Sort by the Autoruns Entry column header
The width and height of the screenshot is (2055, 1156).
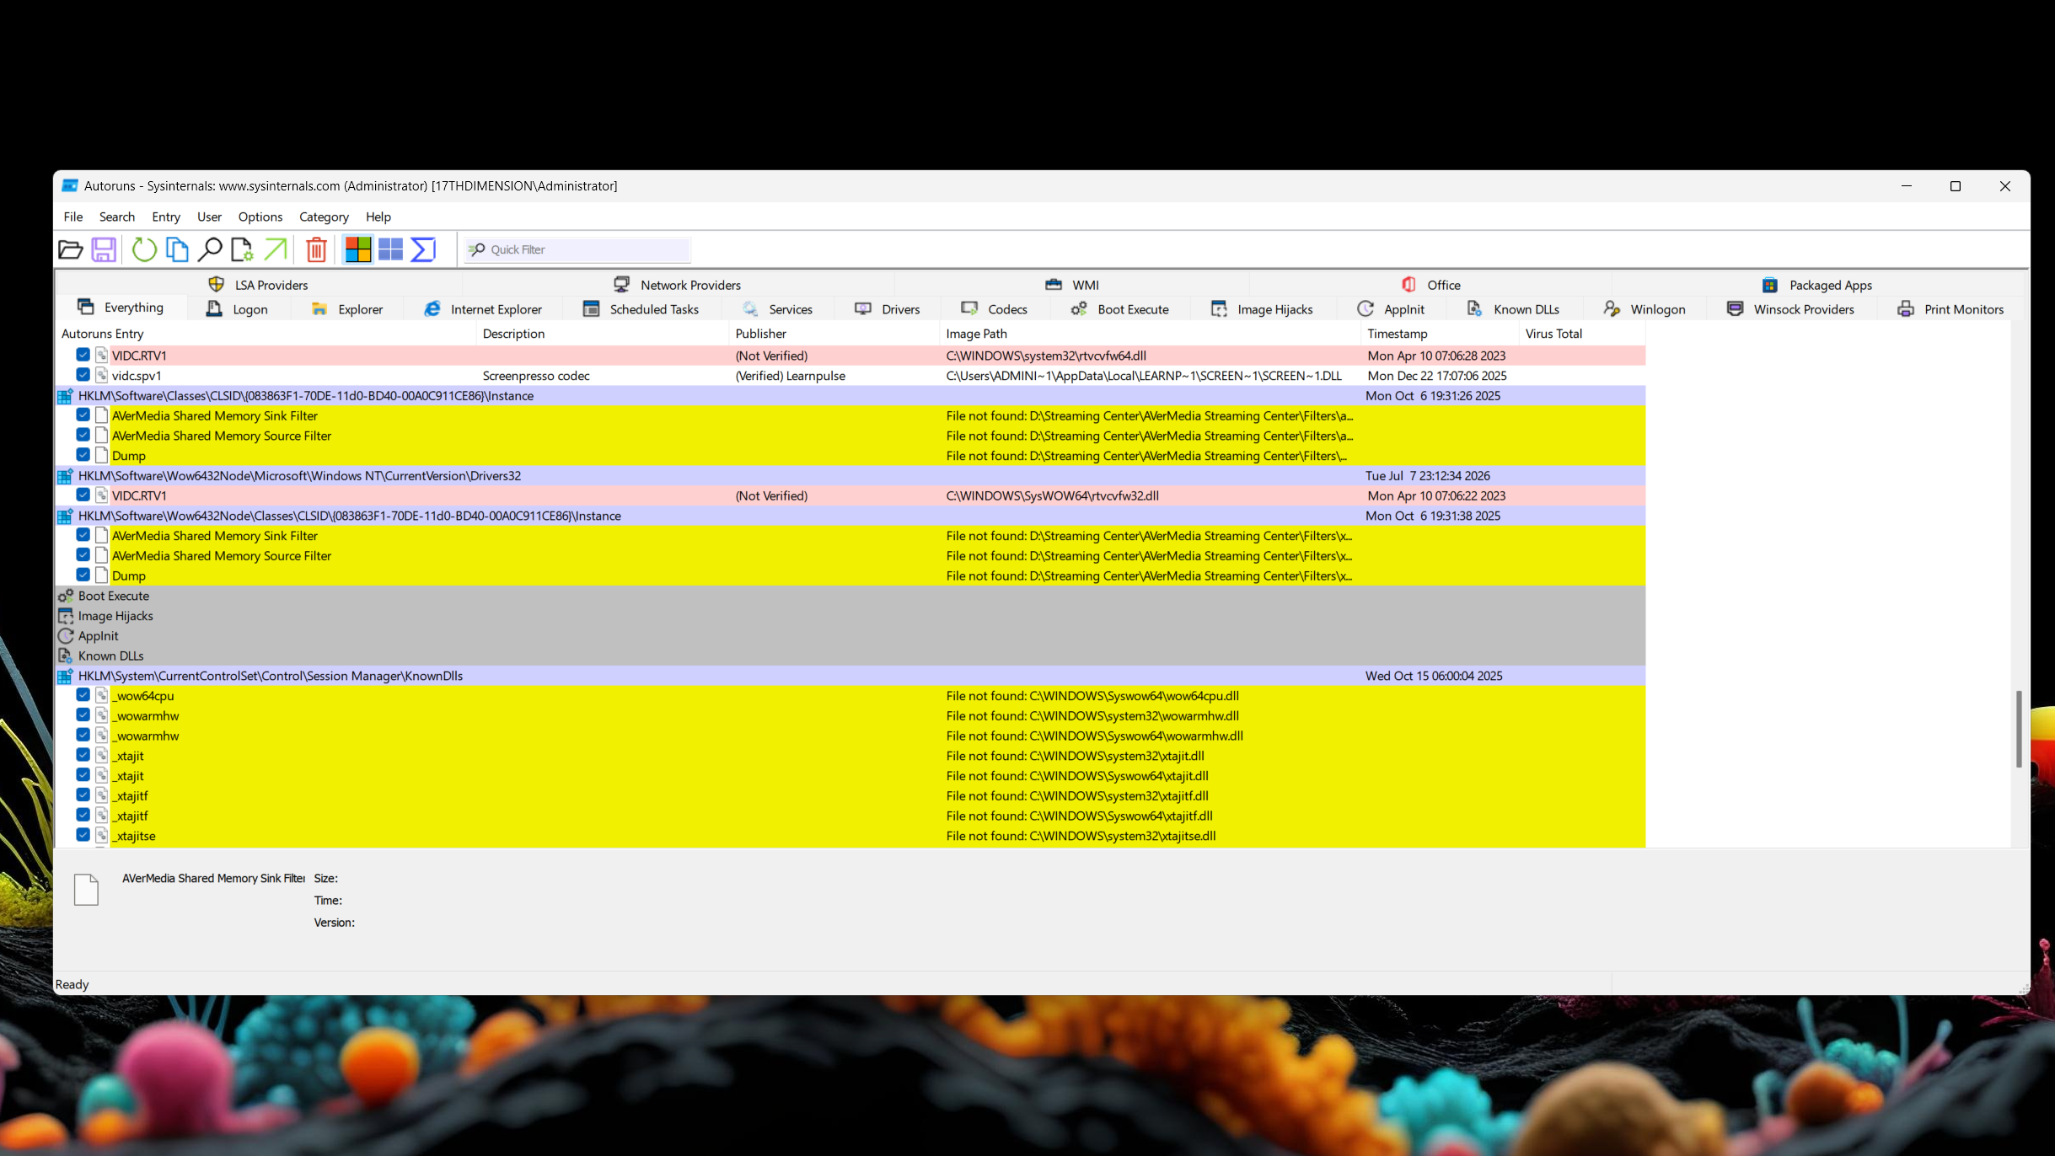266,334
